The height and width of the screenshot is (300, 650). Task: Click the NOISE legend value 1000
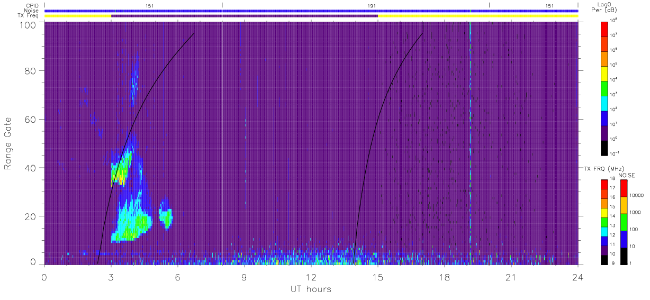pyautogui.click(x=635, y=213)
